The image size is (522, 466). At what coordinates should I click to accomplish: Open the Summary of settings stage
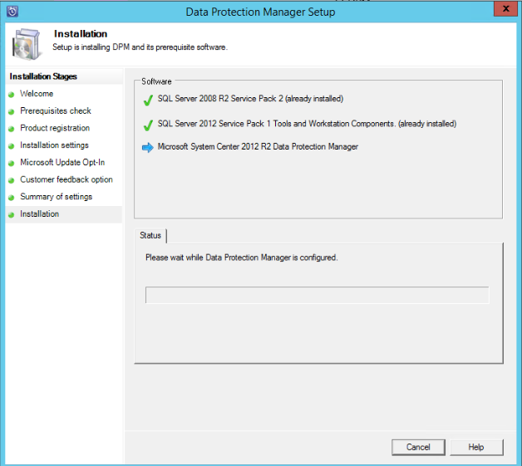click(56, 197)
